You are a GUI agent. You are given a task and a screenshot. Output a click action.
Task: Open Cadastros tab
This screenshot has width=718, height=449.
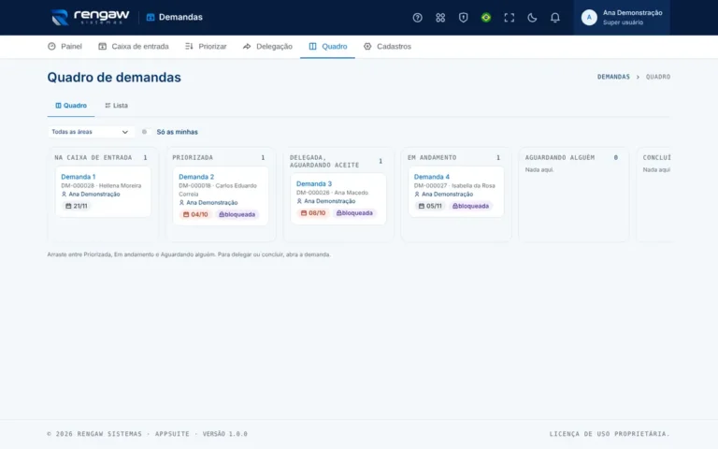click(387, 46)
